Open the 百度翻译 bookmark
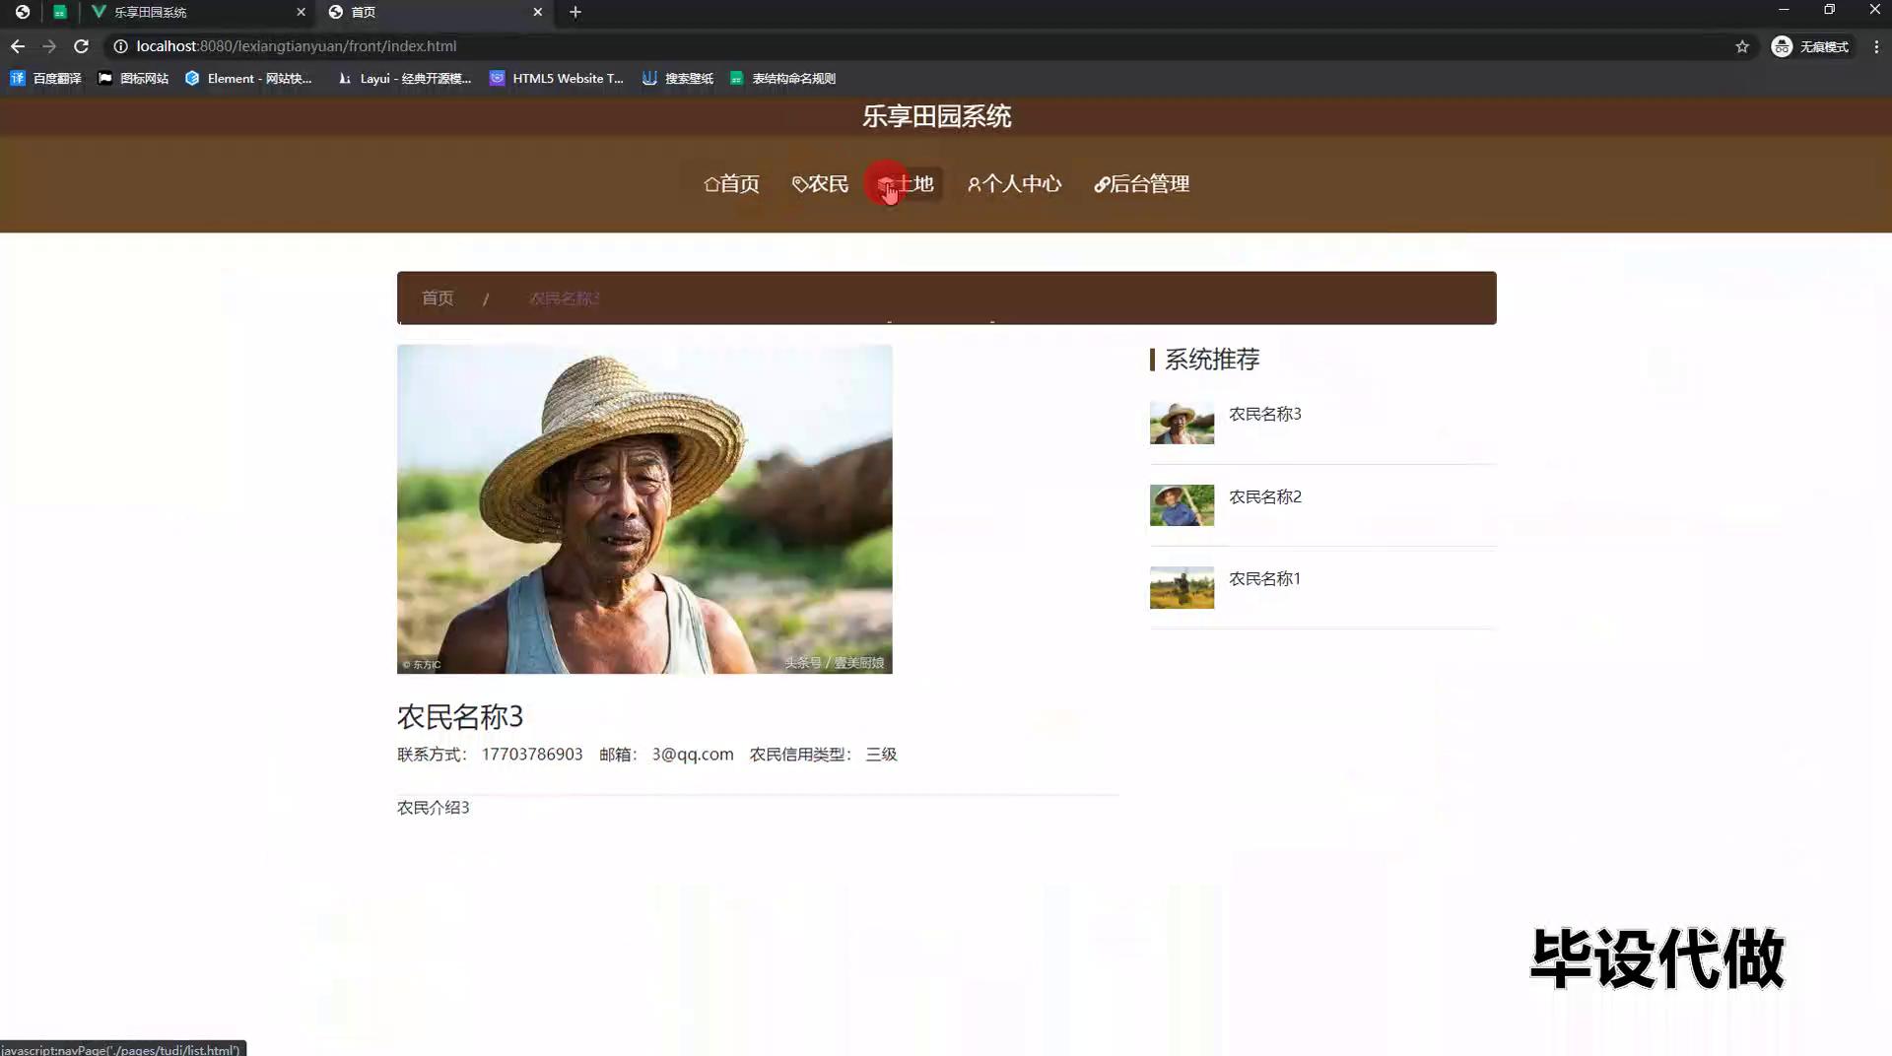1892x1056 pixels. pyautogui.click(x=45, y=78)
